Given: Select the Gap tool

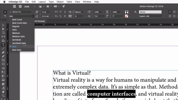Looking at the screenshot, I should (x=3, y=36).
